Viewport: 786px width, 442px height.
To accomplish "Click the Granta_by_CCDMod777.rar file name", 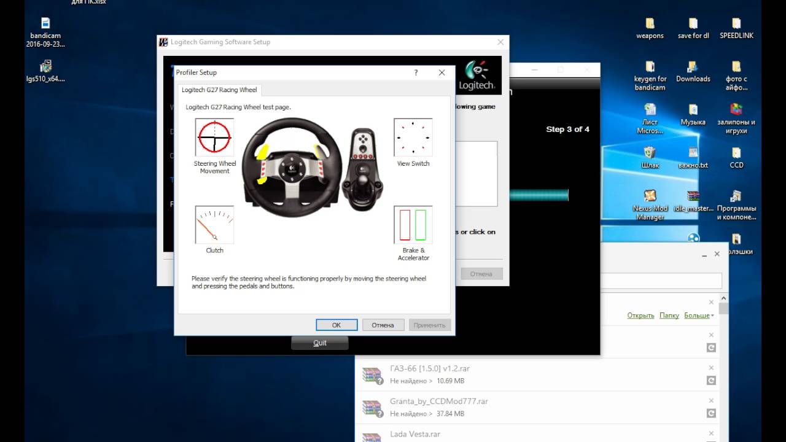I will pos(439,401).
